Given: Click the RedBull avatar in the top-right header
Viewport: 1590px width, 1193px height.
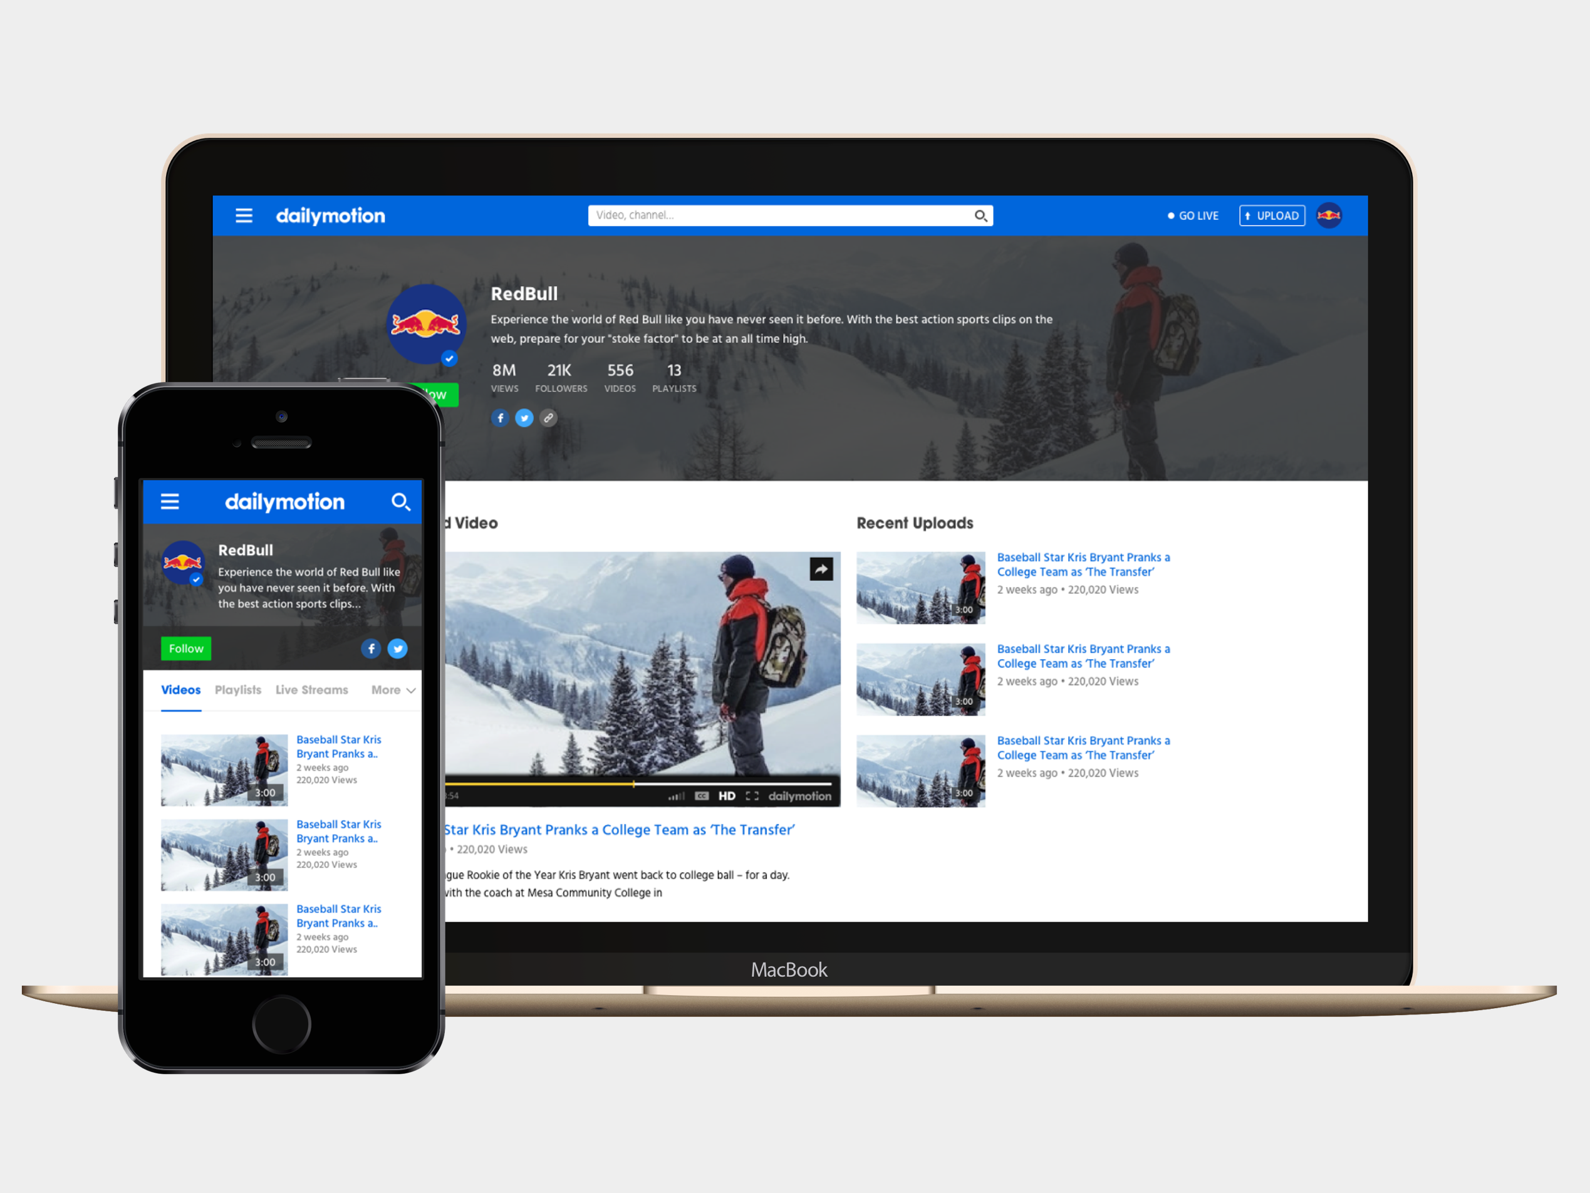Looking at the screenshot, I should click(1328, 216).
